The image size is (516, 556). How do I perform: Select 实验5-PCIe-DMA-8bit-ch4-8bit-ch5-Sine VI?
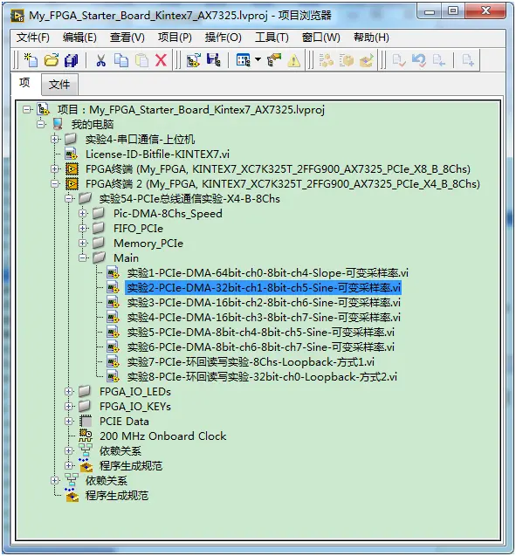[x=261, y=333]
